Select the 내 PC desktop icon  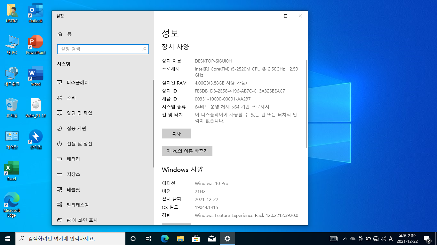point(12,45)
